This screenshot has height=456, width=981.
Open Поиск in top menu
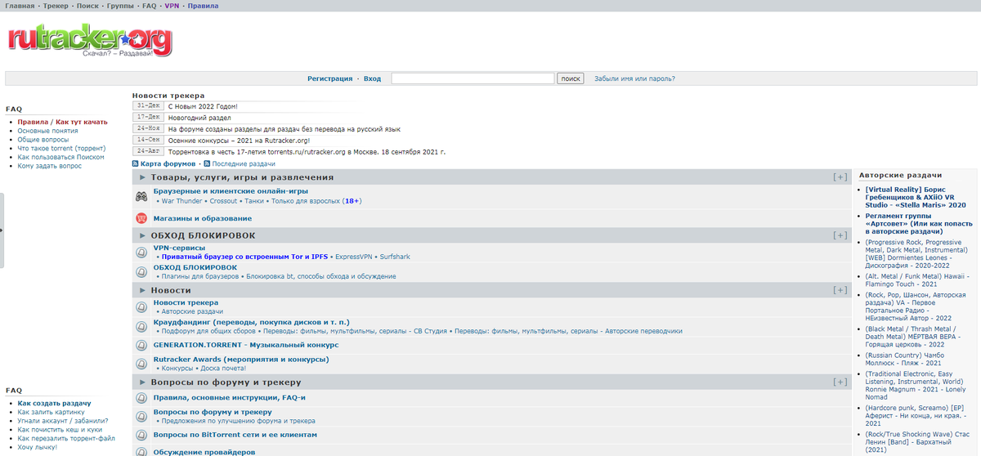[x=87, y=6]
